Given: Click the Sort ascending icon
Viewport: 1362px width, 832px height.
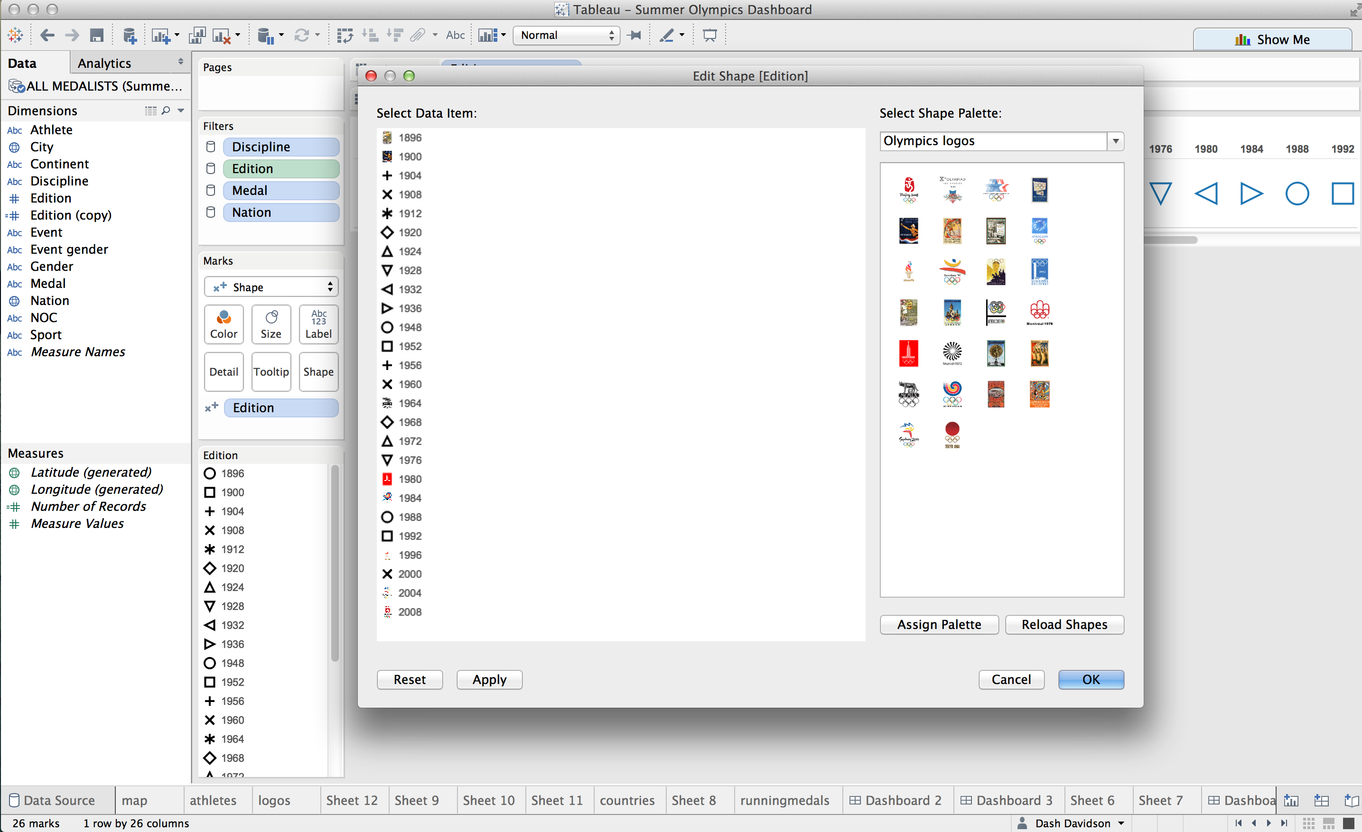Looking at the screenshot, I should click(x=370, y=36).
